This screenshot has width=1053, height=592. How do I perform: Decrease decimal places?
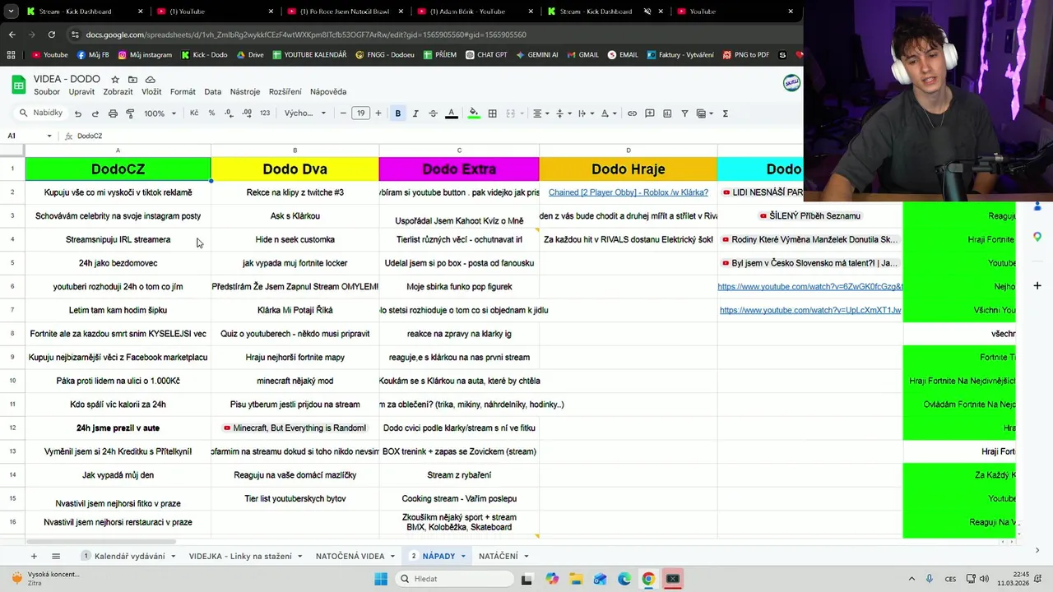pos(230,113)
